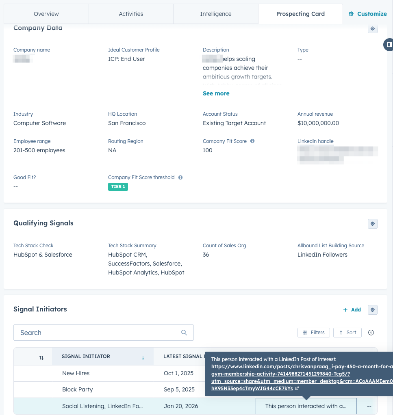Click Company Fit Score threshold info icon

tap(180, 177)
